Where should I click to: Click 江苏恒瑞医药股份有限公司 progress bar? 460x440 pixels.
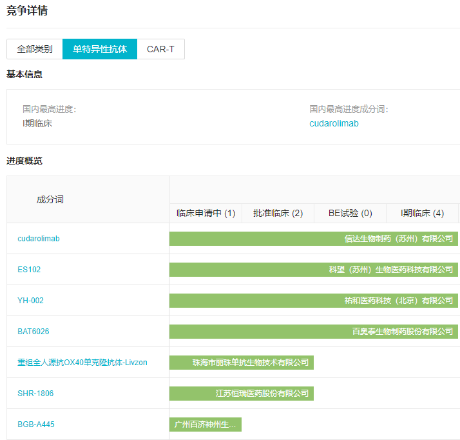click(242, 394)
